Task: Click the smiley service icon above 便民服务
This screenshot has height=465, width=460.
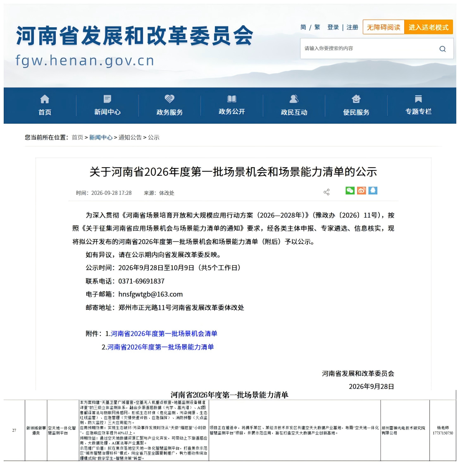Action: coord(356,99)
